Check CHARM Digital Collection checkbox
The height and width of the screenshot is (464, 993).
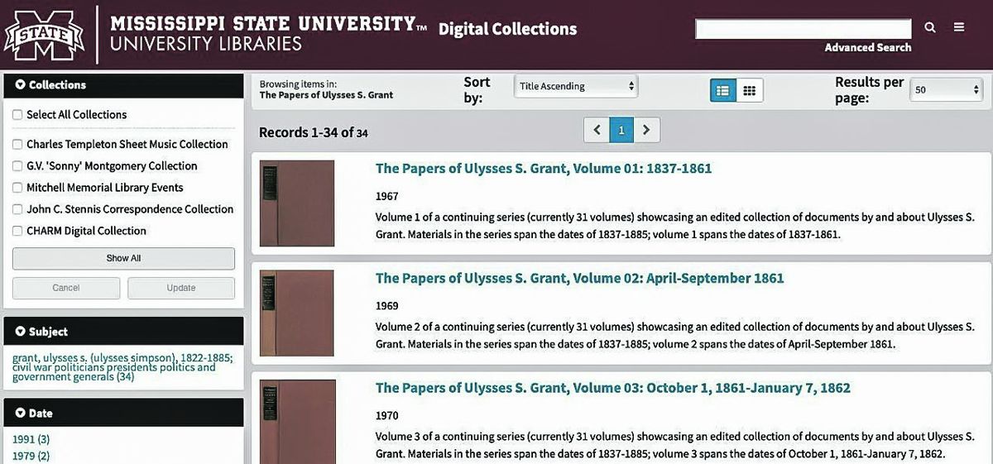(17, 231)
